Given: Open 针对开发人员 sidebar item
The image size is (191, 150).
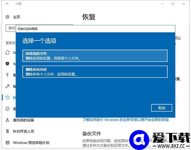Looking at the screenshot, I should (x=24, y=131).
